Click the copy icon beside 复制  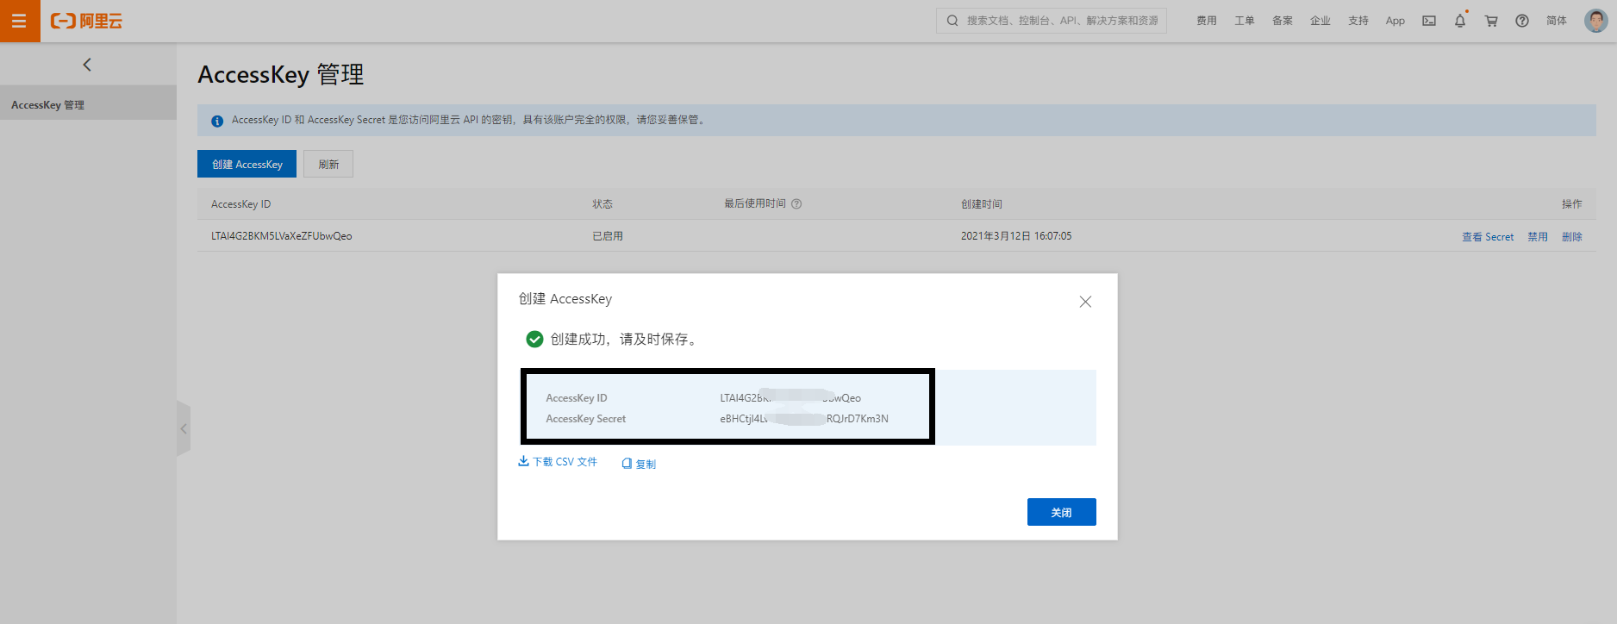tap(627, 464)
